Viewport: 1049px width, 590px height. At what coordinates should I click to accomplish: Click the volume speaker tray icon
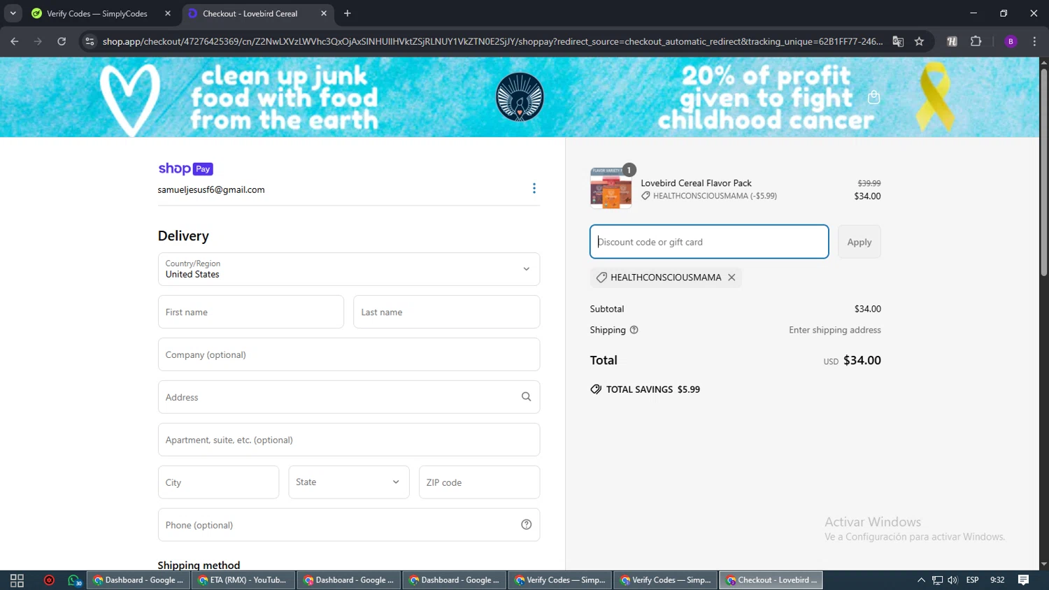click(x=952, y=580)
